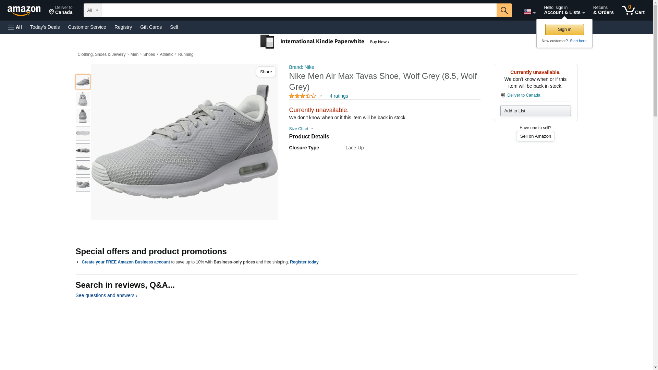Click the Amazon logo
Screen dimensions: 658x370
coord(24,11)
